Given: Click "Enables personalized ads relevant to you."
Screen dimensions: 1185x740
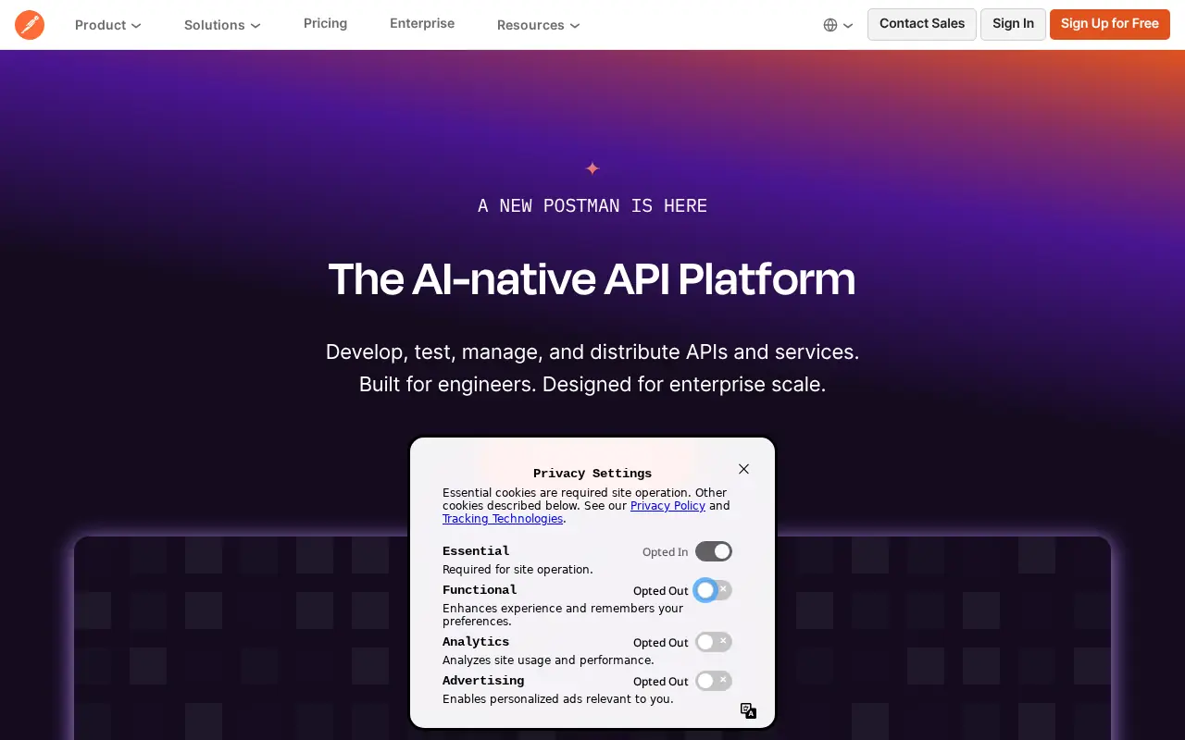Looking at the screenshot, I should (557, 699).
